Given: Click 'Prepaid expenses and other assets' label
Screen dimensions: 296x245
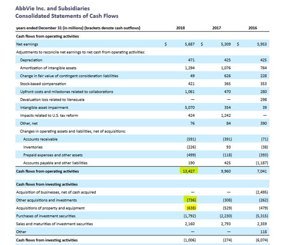Looking at the screenshot, I should tap(53, 155).
